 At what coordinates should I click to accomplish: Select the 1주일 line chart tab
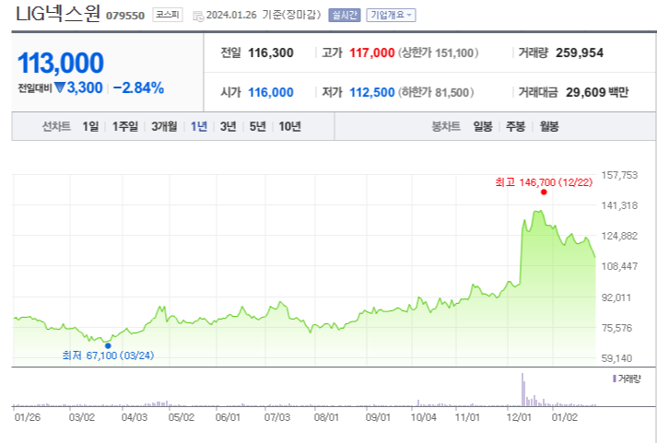coord(125,126)
